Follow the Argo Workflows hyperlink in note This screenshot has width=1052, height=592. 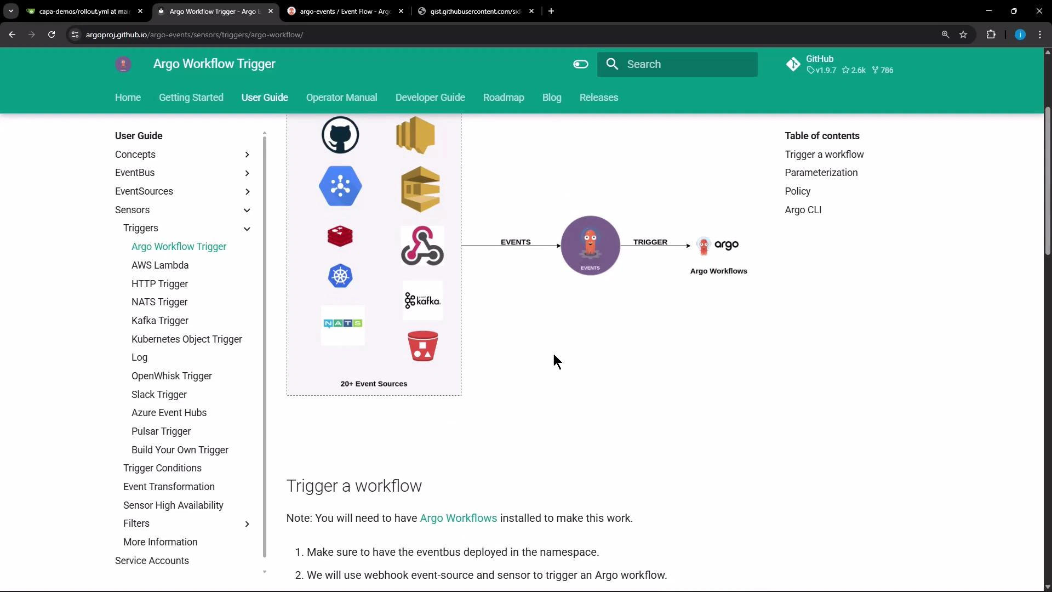tap(458, 518)
